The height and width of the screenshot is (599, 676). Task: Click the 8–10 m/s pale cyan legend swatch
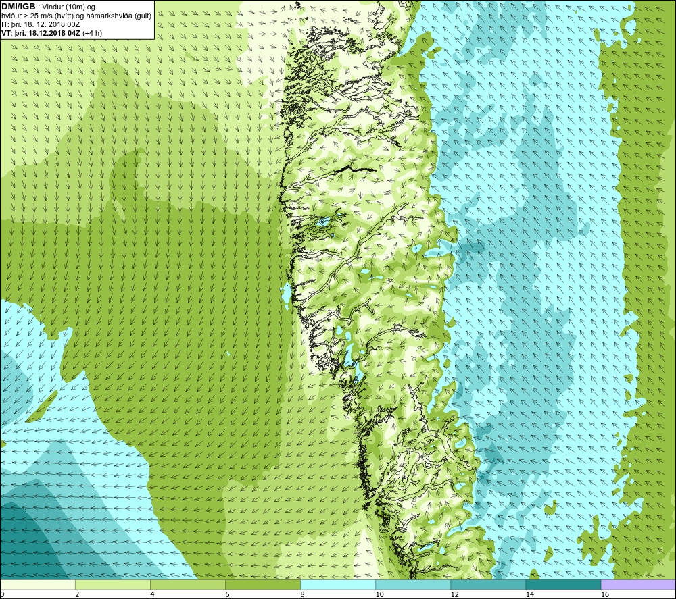point(338,584)
